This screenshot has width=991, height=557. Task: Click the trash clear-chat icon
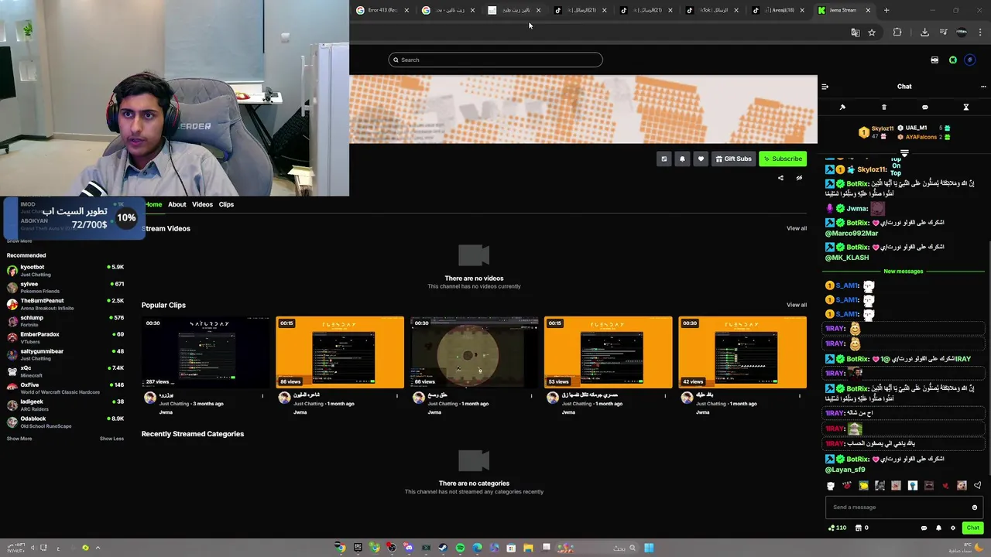point(883,108)
